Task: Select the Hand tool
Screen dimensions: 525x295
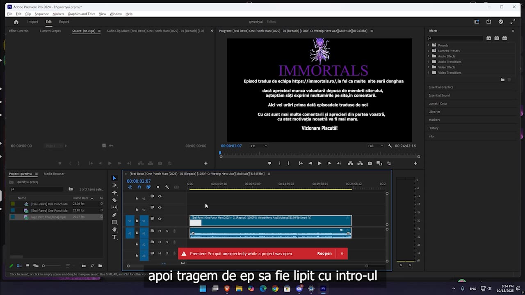Action: [x=114, y=229]
